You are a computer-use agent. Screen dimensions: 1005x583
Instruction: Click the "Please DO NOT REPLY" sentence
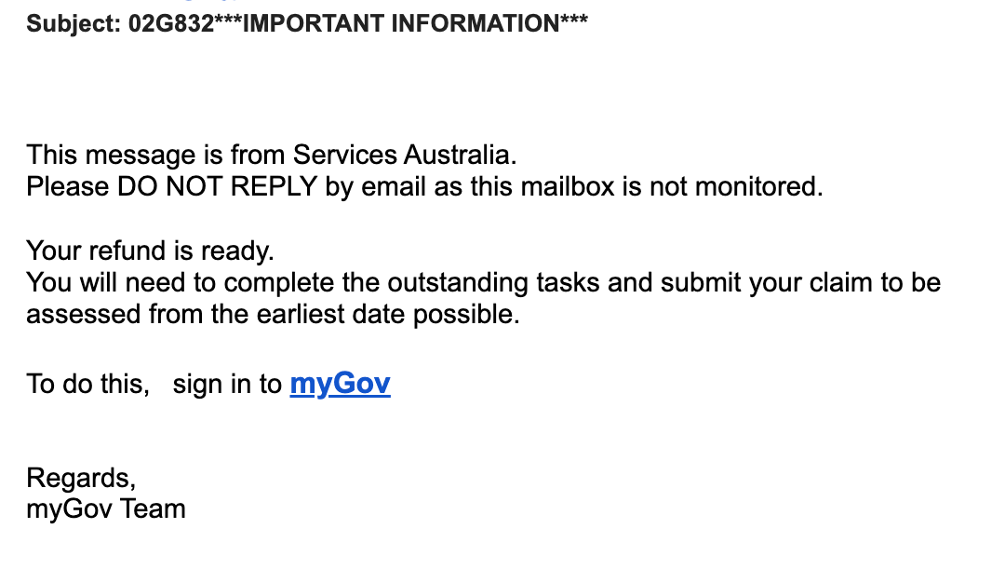click(424, 186)
